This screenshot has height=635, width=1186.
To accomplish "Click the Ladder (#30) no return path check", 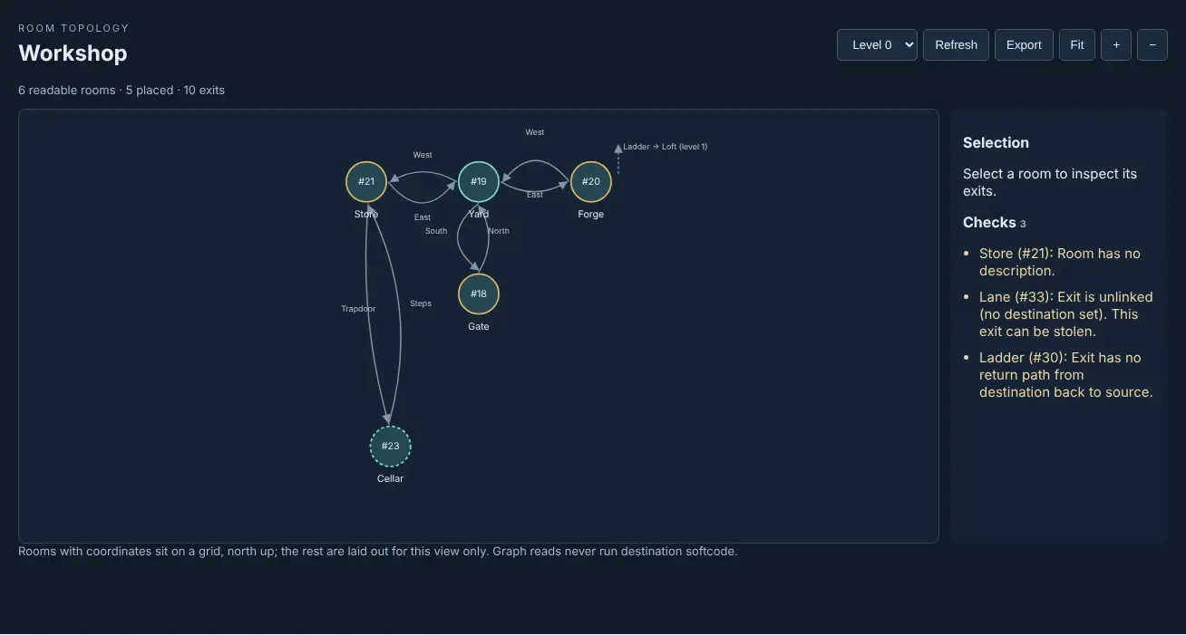I will 1066,375.
